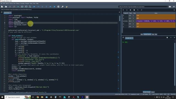Run the file with green play icon
Screen dimensions: 176x99
pyautogui.click(x=18, y=7)
